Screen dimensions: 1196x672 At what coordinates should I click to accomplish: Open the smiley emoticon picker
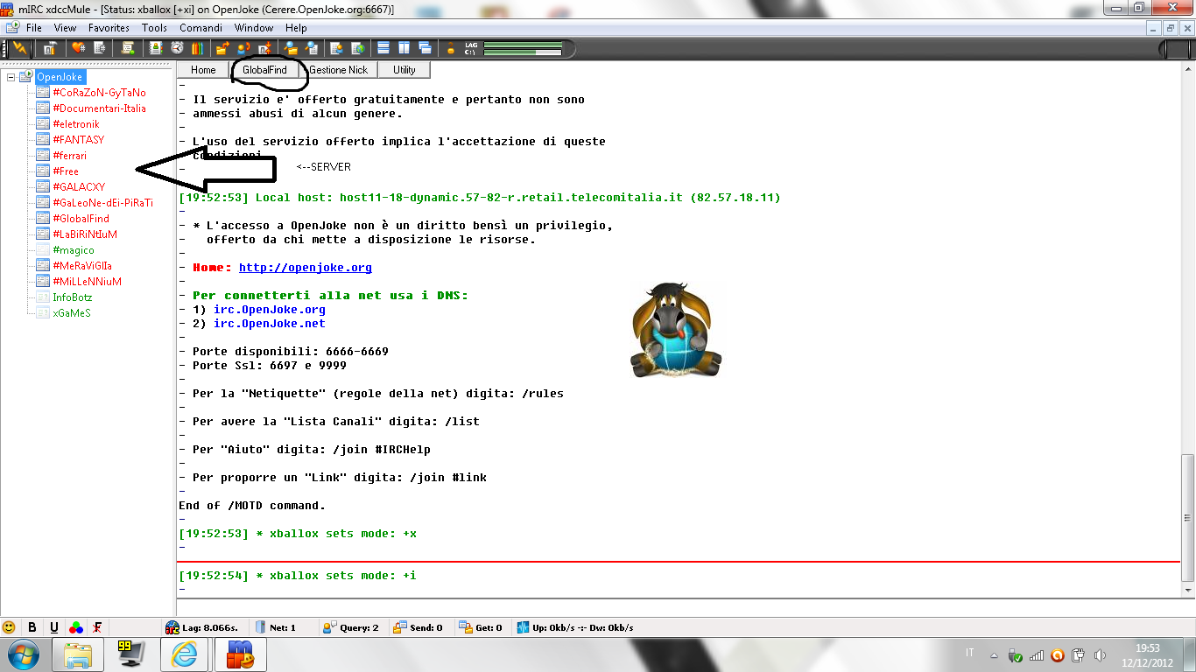(10, 627)
